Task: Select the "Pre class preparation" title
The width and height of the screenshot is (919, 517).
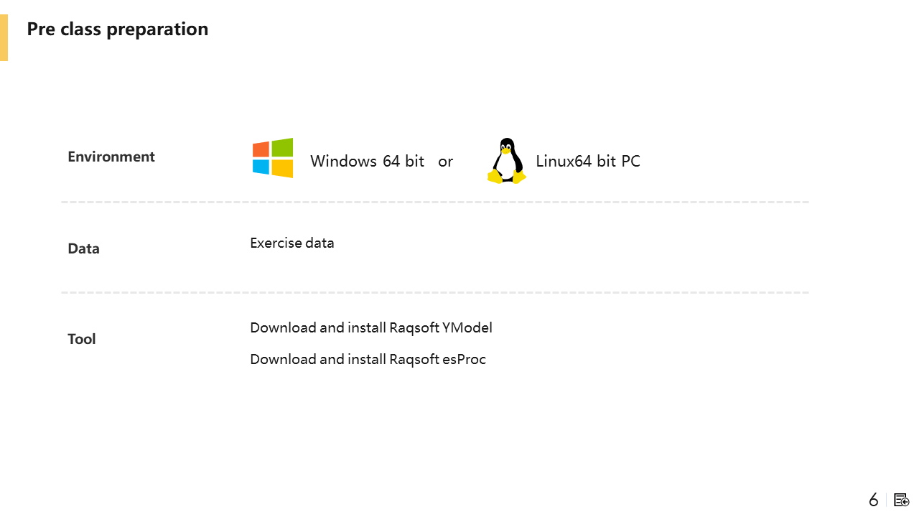Action: 118,29
